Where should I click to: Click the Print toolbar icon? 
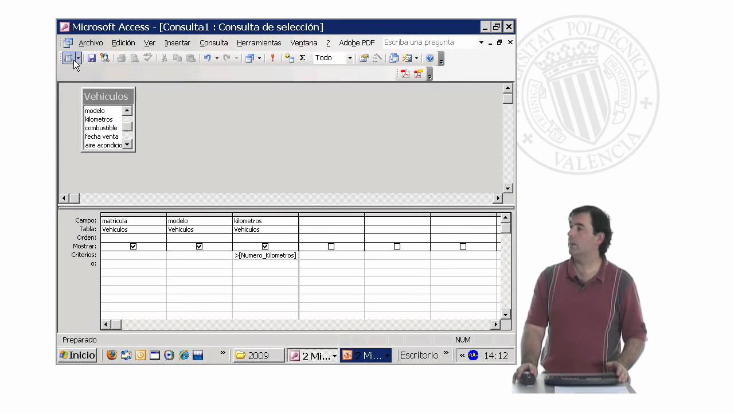[121, 58]
